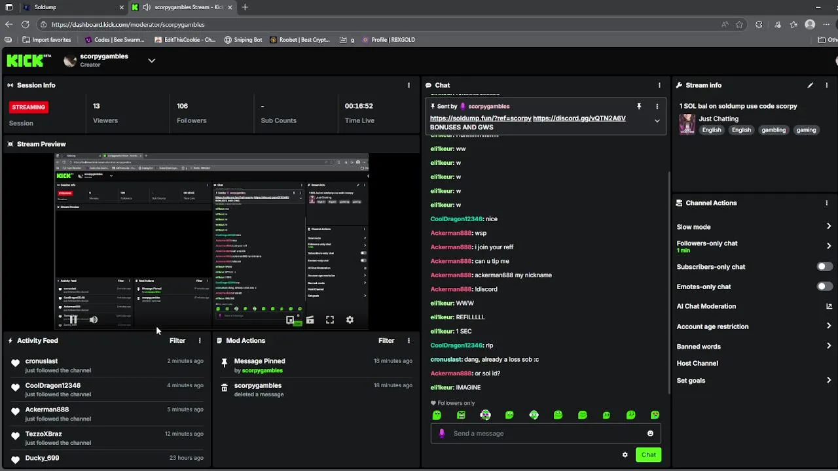Click Host Channel action

(697, 363)
